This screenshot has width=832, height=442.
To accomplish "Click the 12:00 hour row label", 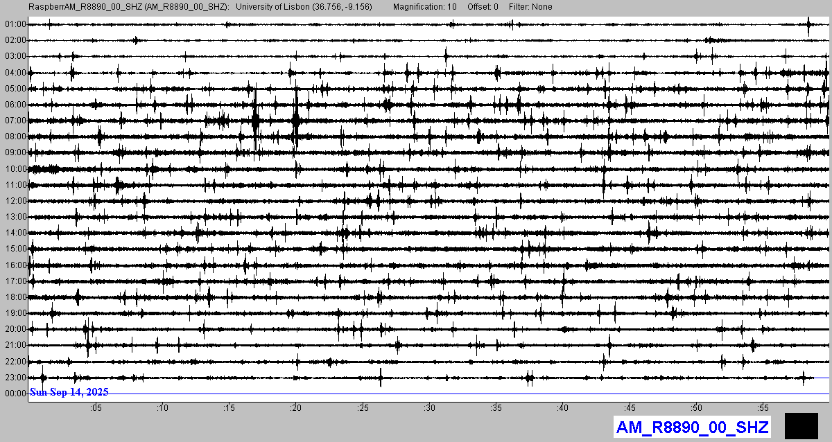I will click(15, 201).
